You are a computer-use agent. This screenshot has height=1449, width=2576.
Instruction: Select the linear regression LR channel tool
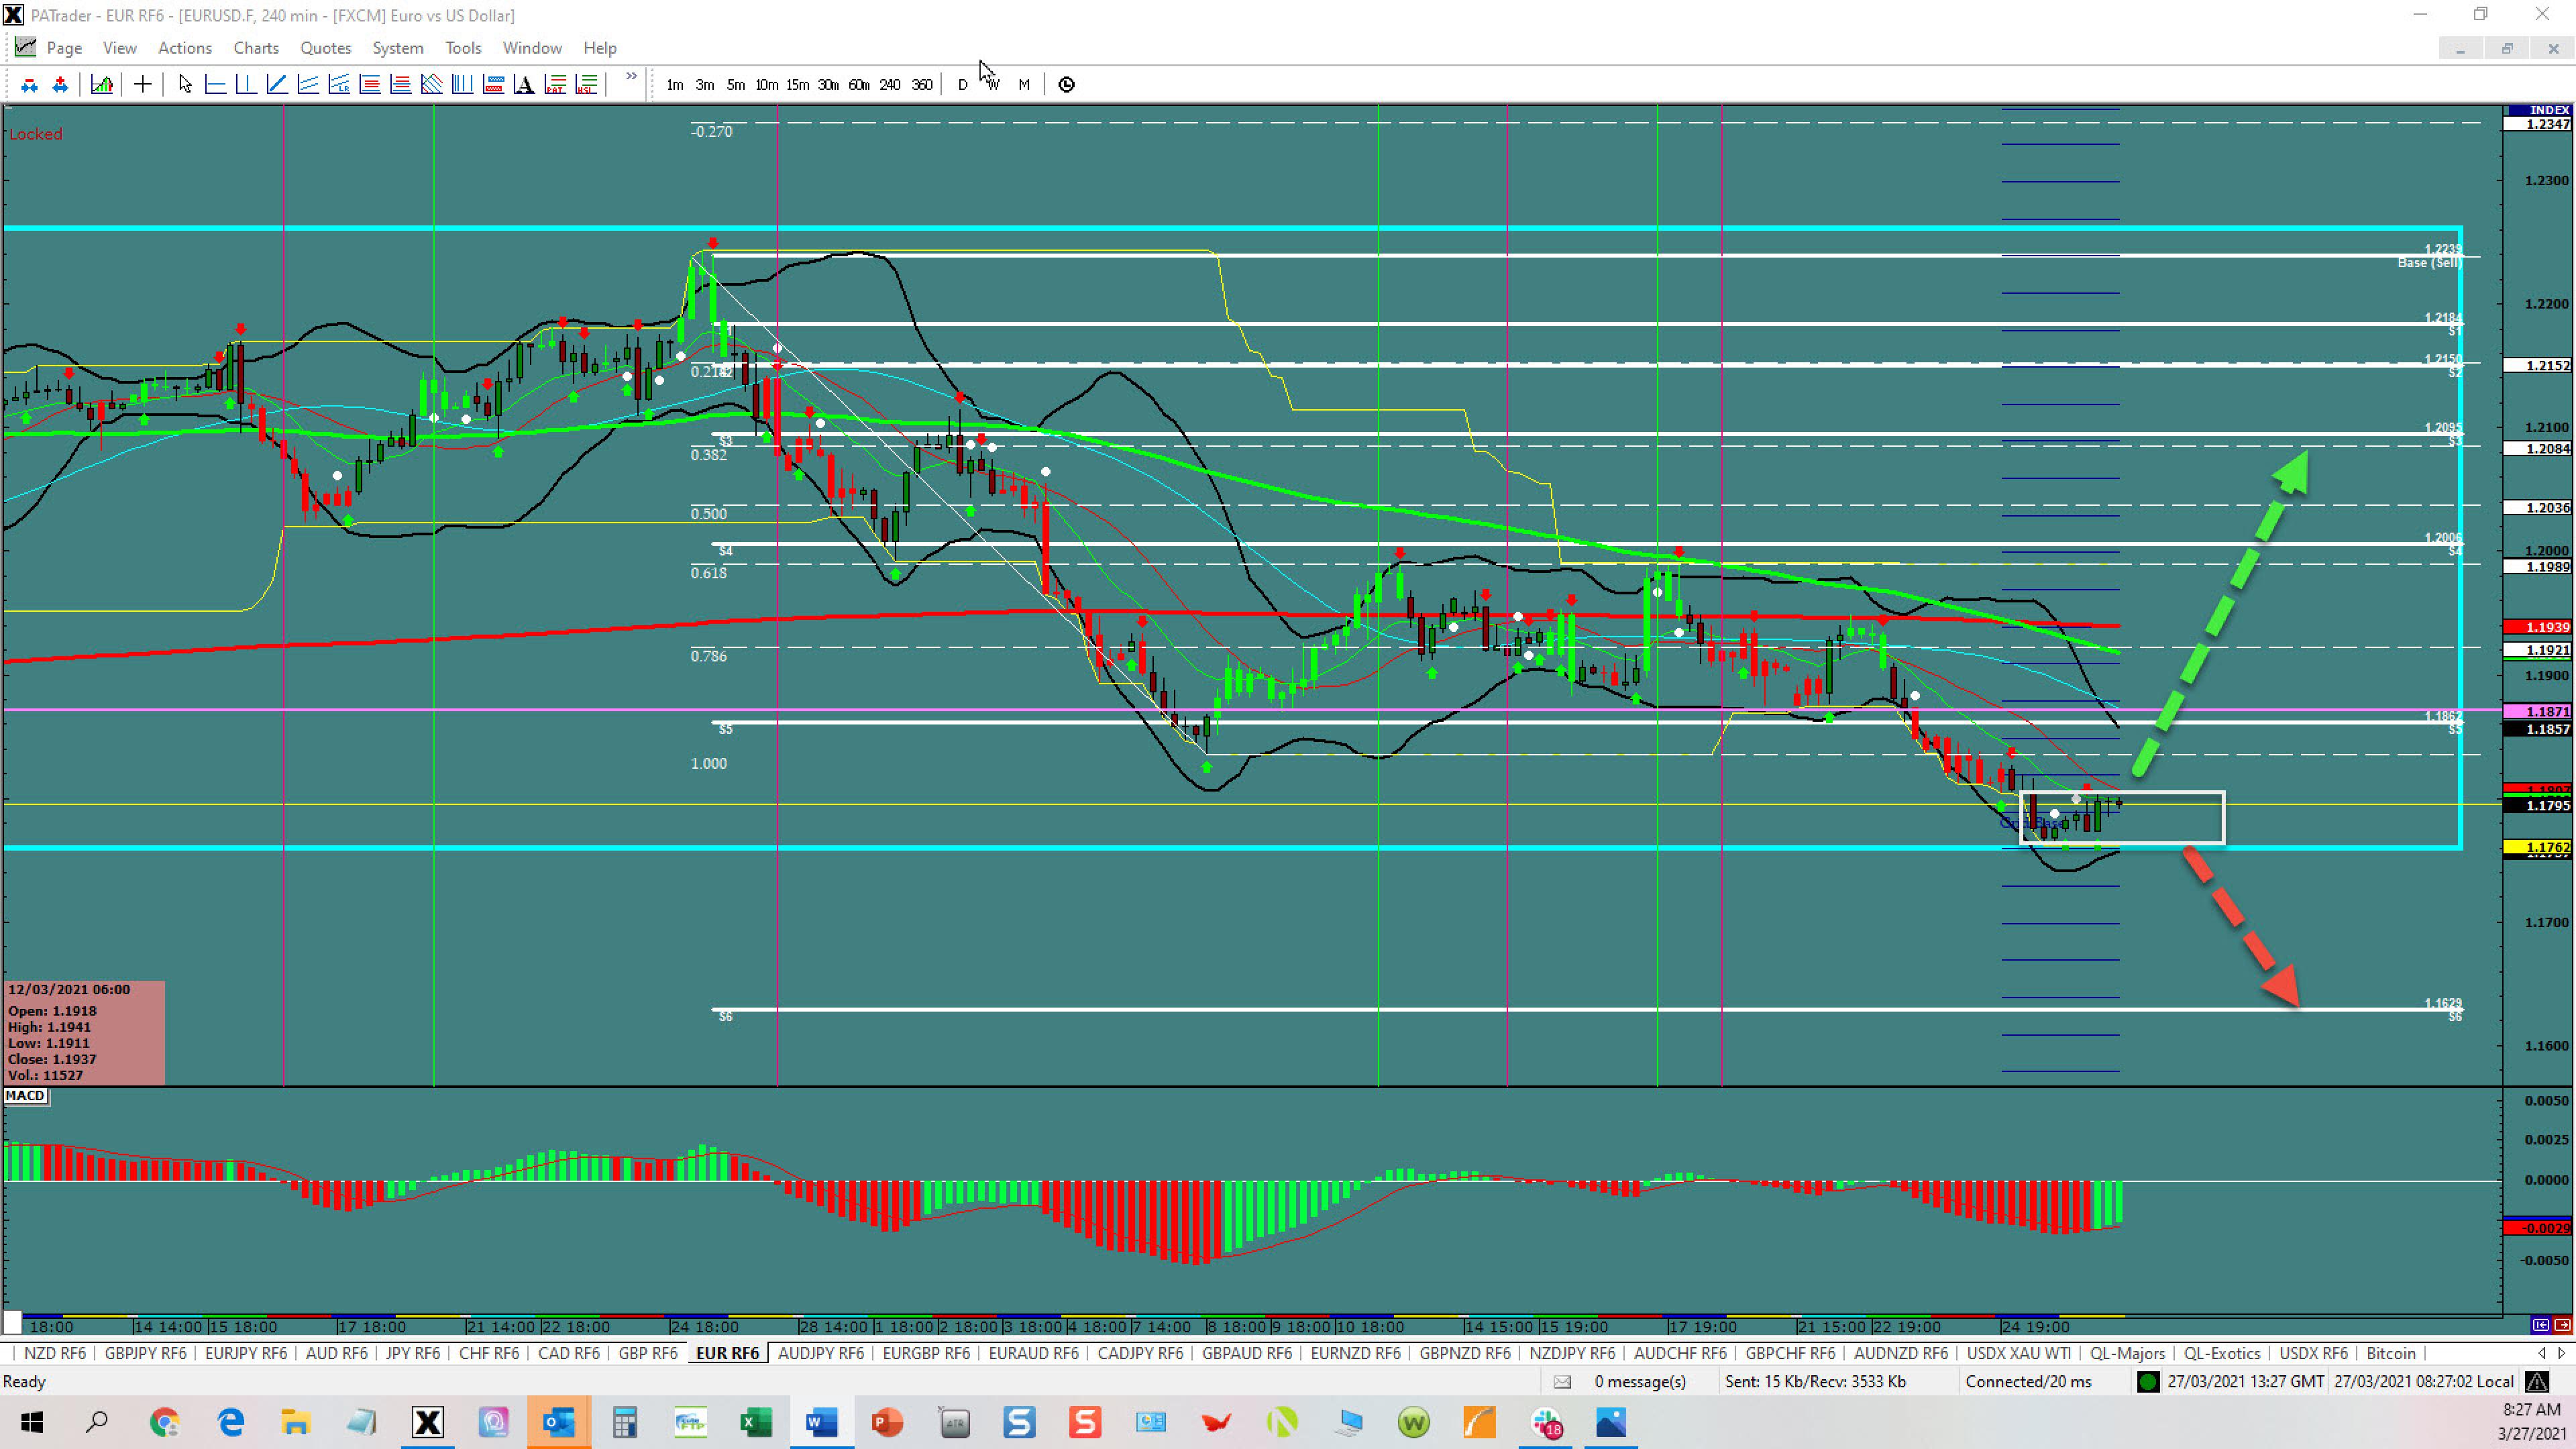339,85
